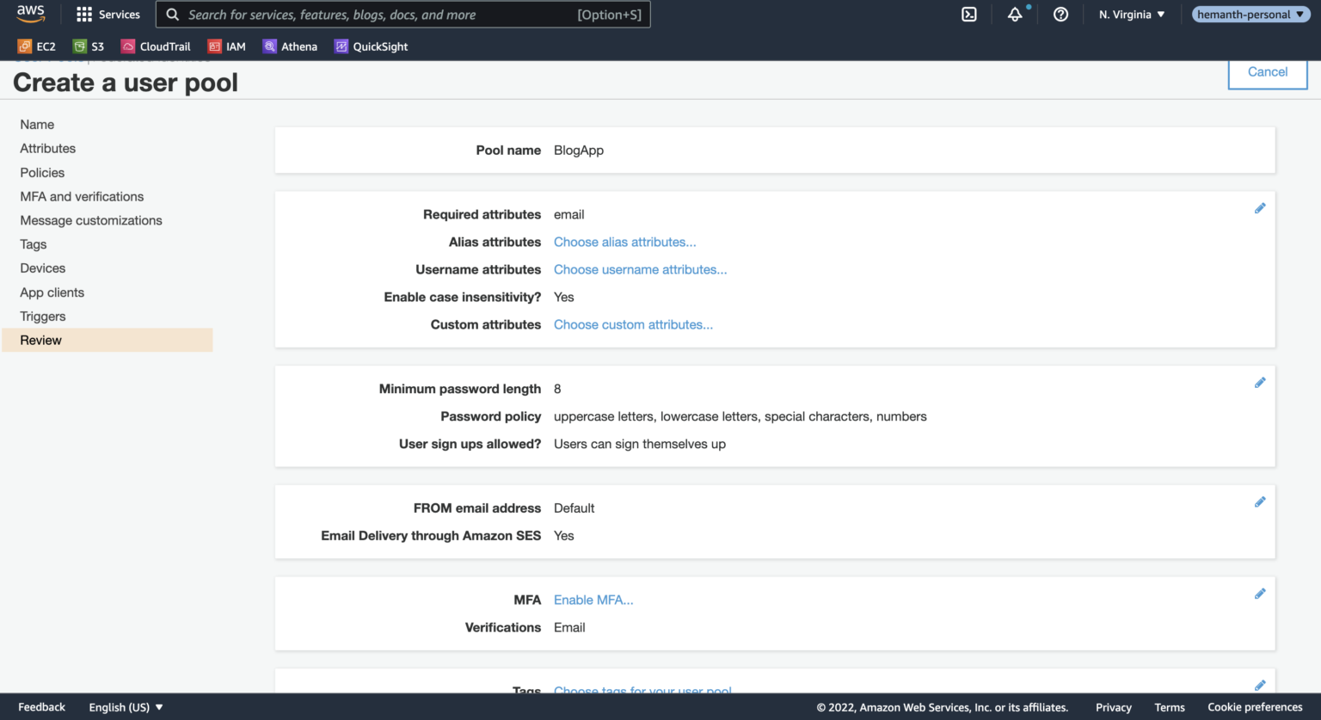The image size is (1321, 720).
Task: Edit the MFA settings via pencil icon
Action: pos(1260,594)
